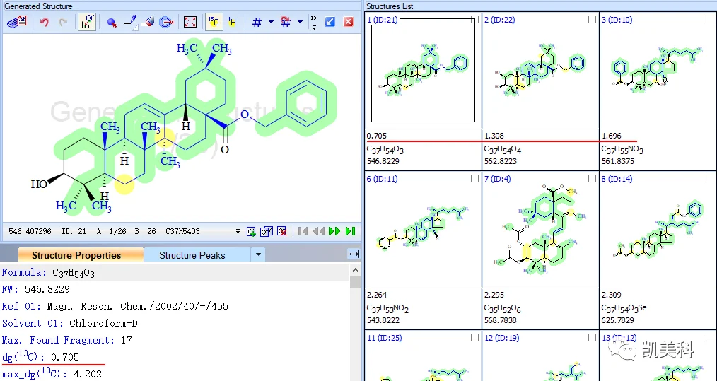Screen dimensions: 717x381
Task: Click the carbonyl O atom in structure
Action: [x=225, y=150]
